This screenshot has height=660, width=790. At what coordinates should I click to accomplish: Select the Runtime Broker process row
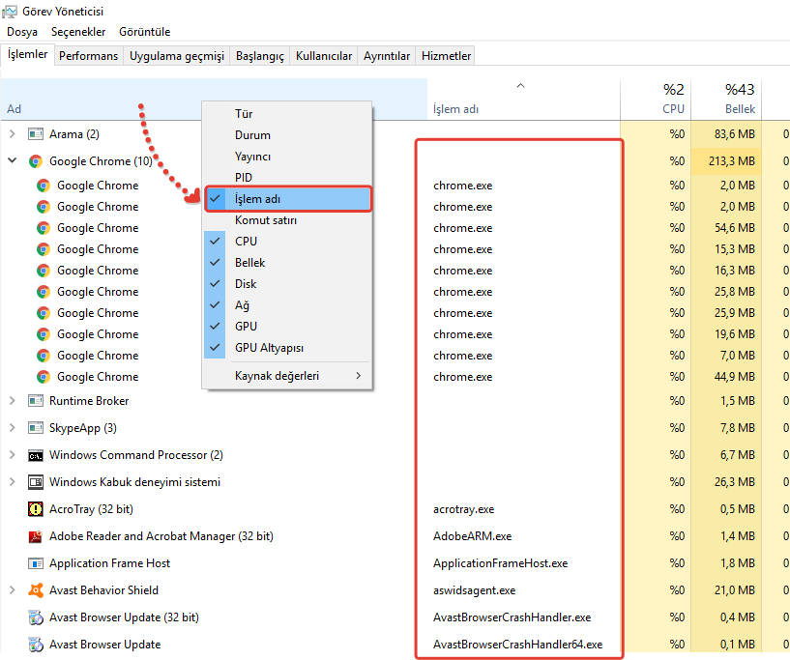pyautogui.click(x=89, y=401)
